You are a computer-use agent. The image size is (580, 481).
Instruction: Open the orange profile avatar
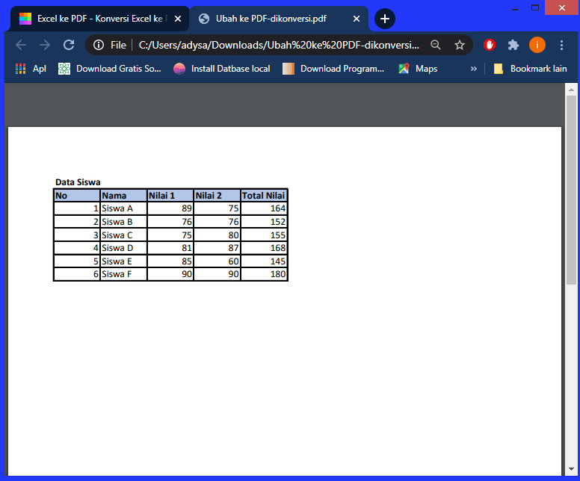537,45
